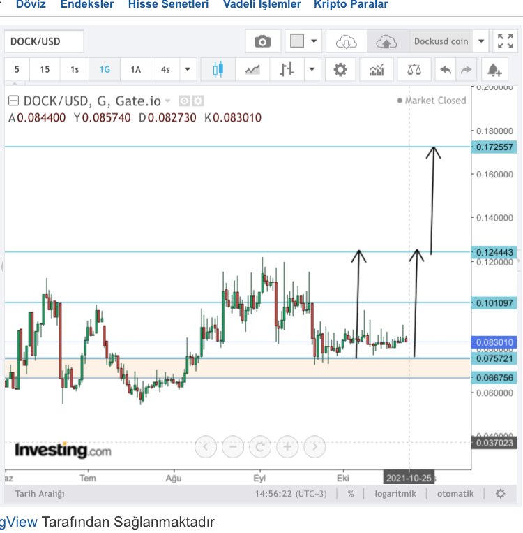Click the Dockusd coin layout name
Screen dimensions: 523x533
point(441,41)
